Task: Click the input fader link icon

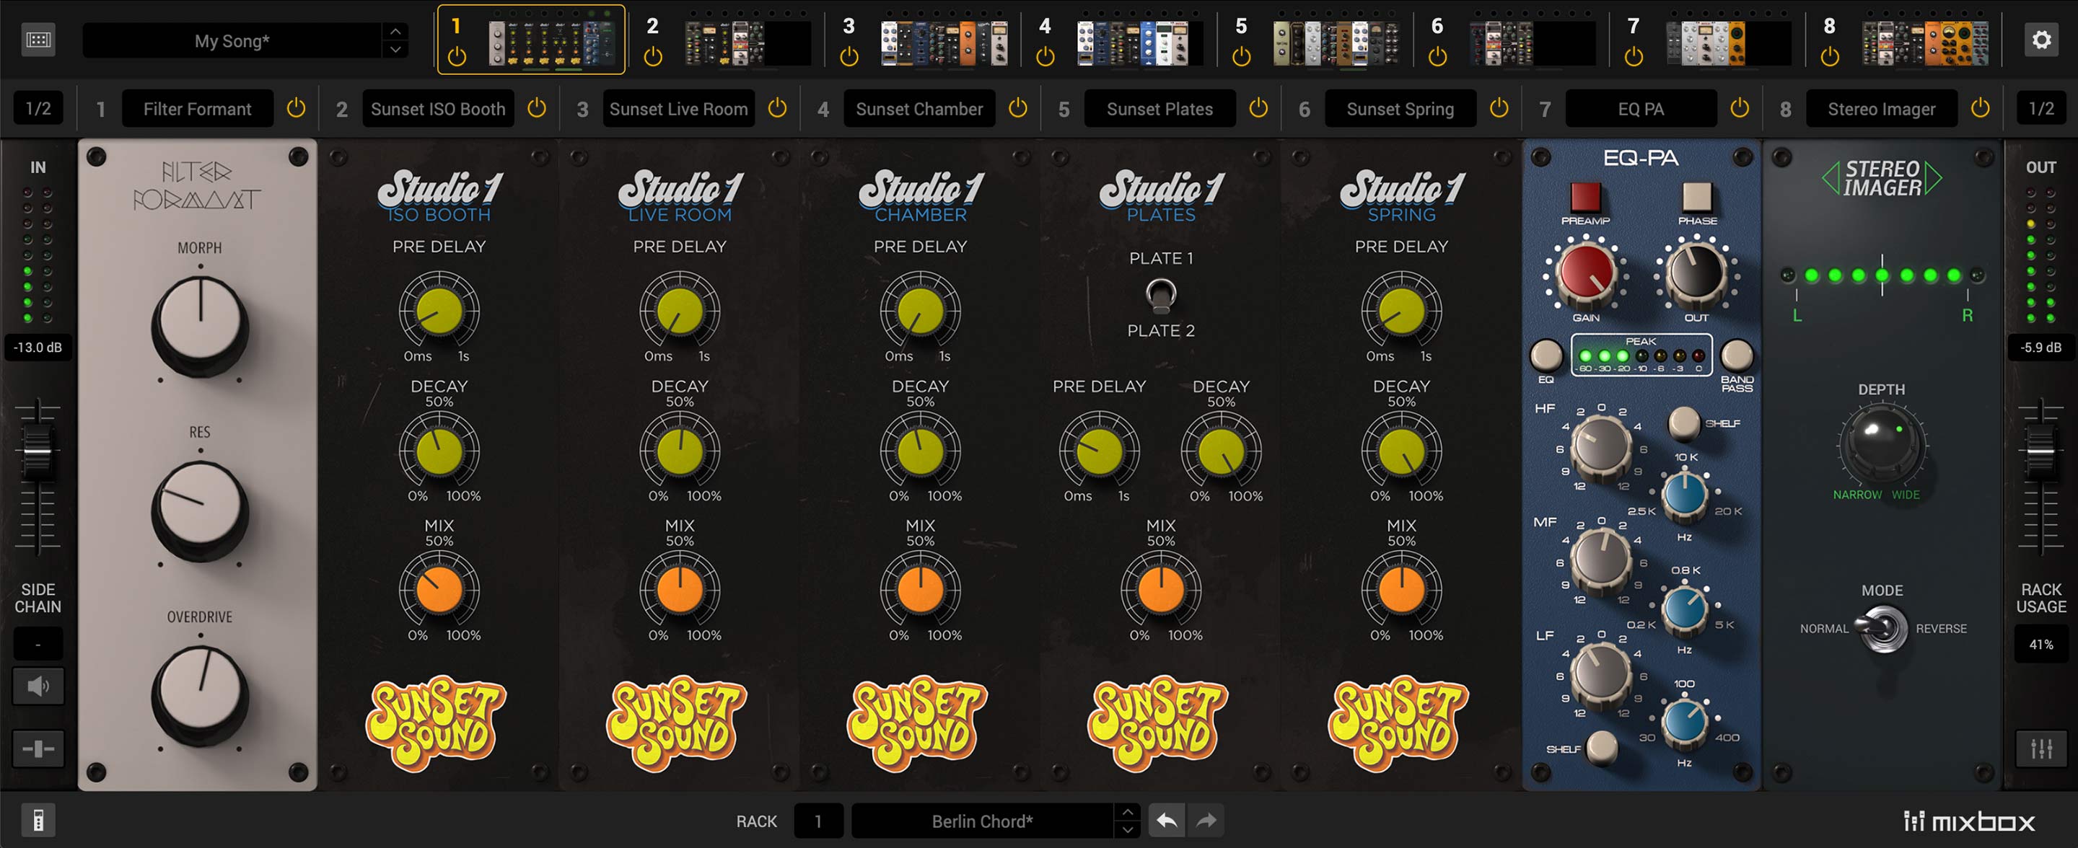Action: (x=38, y=748)
